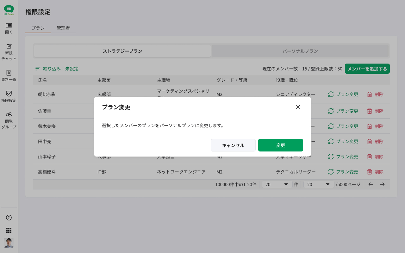Screen dimensions: 405x253
Task: Expand the items-per-page dropdown
Action: tap(277, 184)
